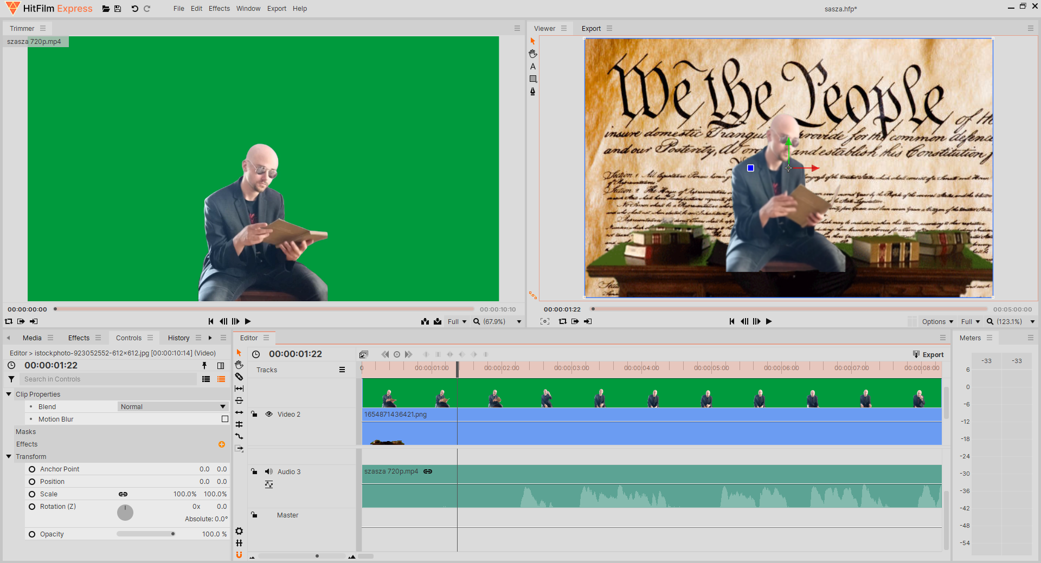This screenshot has width=1041, height=563.
Task: Toggle Trimmer loop playback icon
Action: point(9,321)
